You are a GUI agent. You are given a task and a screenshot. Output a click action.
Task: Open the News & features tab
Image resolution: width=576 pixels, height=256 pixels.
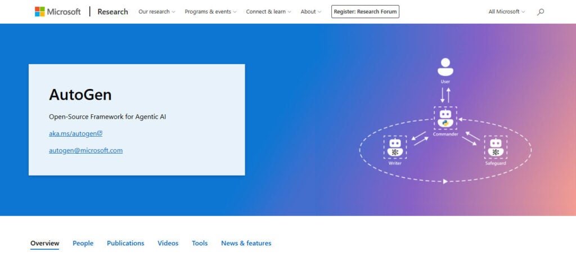(246, 243)
